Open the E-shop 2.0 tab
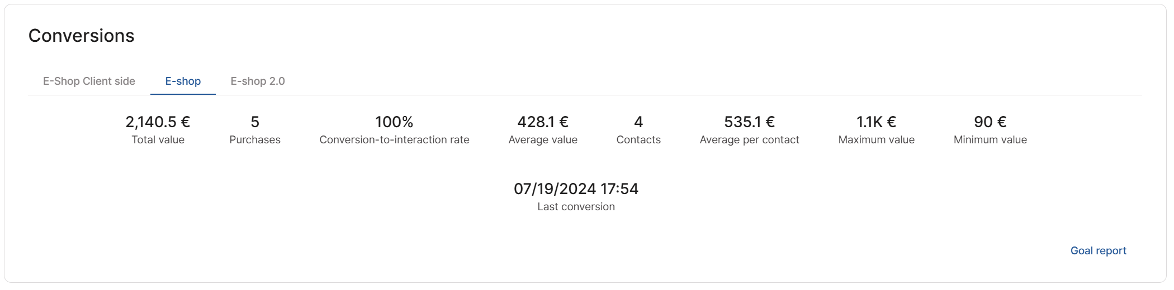 (258, 81)
